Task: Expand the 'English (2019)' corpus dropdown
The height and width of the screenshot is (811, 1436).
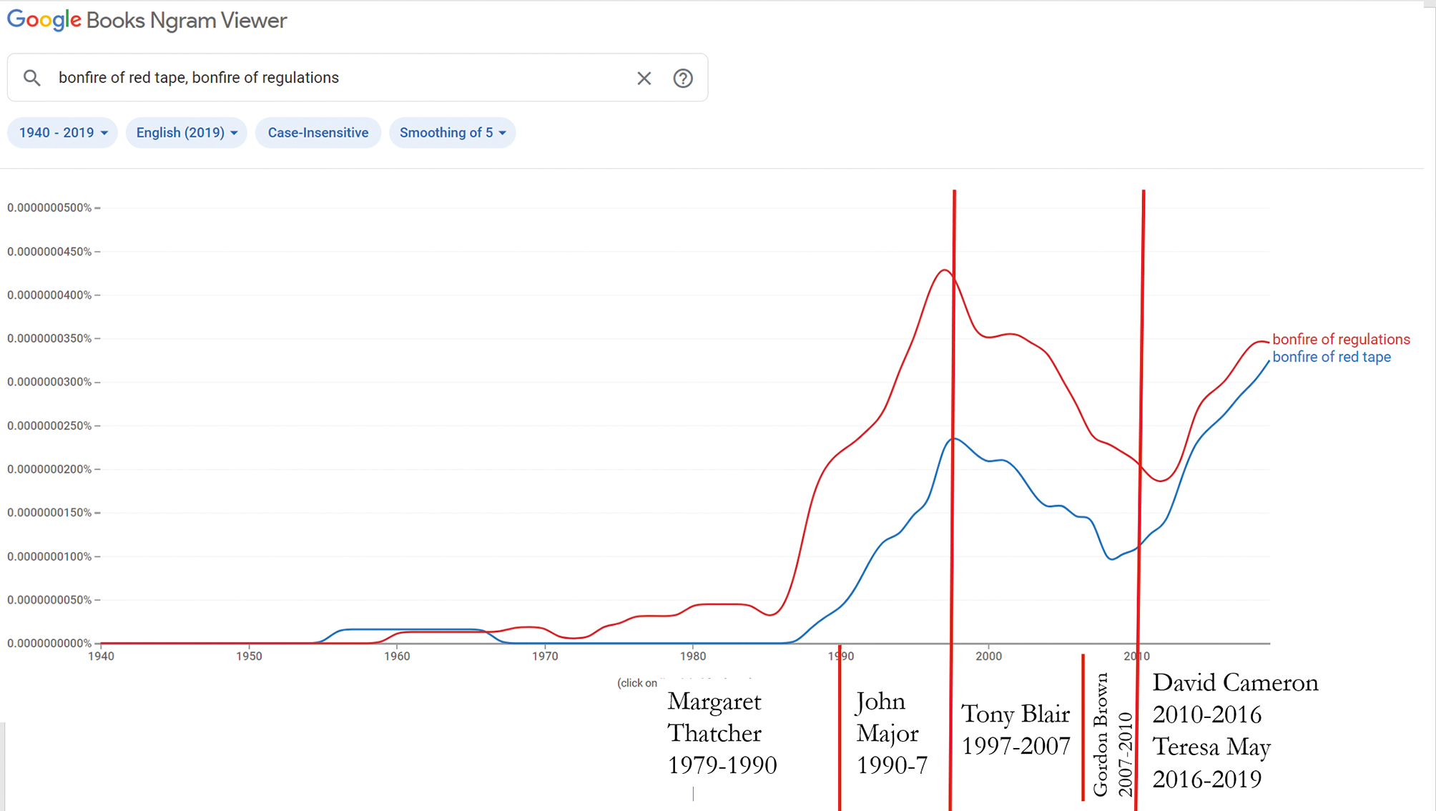Action: point(186,132)
